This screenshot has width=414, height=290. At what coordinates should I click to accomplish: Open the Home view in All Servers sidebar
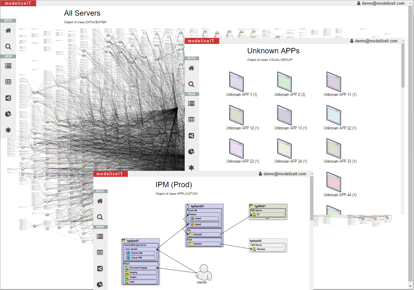point(8,30)
